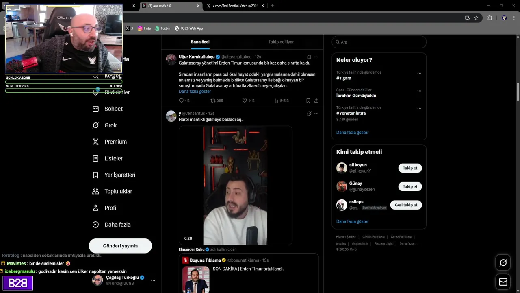The width and height of the screenshot is (520, 293).
Task: Open ali koyun's profile avatar
Action: coord(342,168)
